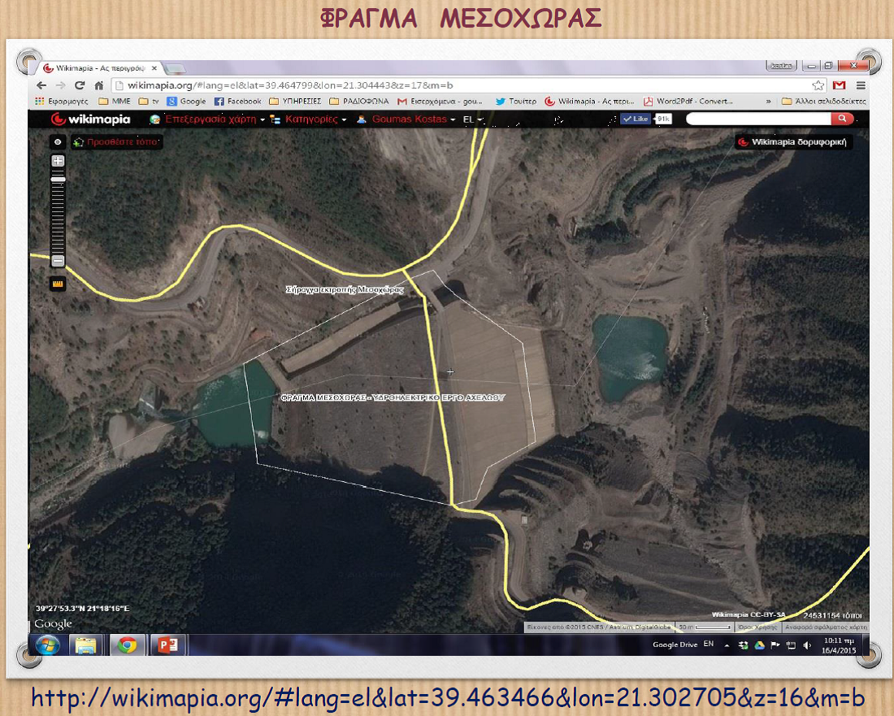Select the ruler distance measurement tool
Screen dimensions: 894x716
click(x=58, y=284)
